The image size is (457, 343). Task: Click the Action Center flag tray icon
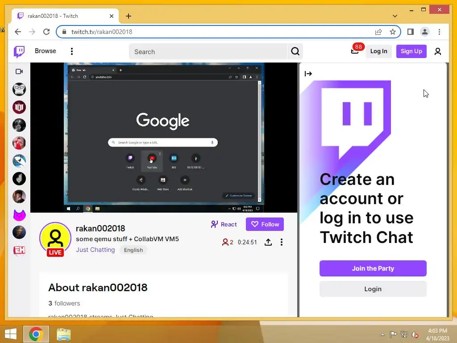pyautogui.click(x=393, y=335)
